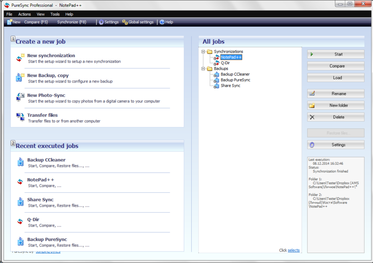Image resolution: width=373 pixels, height=263 pixels.
Task: Click Synchronize (F8) in the toolbar
Action: click(72, 22)
